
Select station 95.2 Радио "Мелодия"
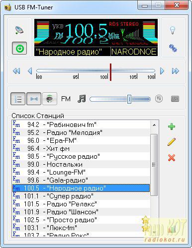(x=81, y=132)
